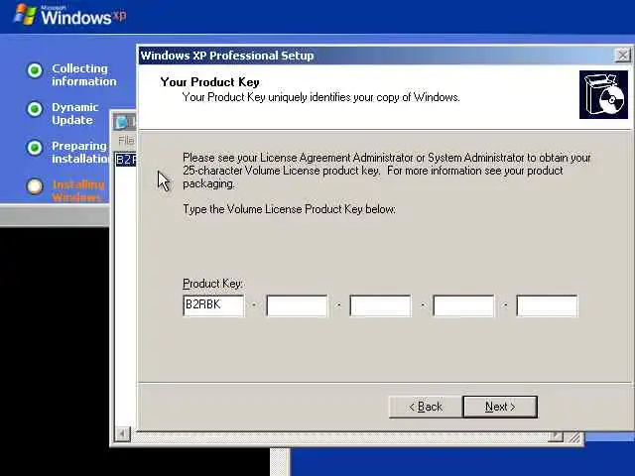635x476 pixels.
Task: Click the Back button
Action: point(426,407)
